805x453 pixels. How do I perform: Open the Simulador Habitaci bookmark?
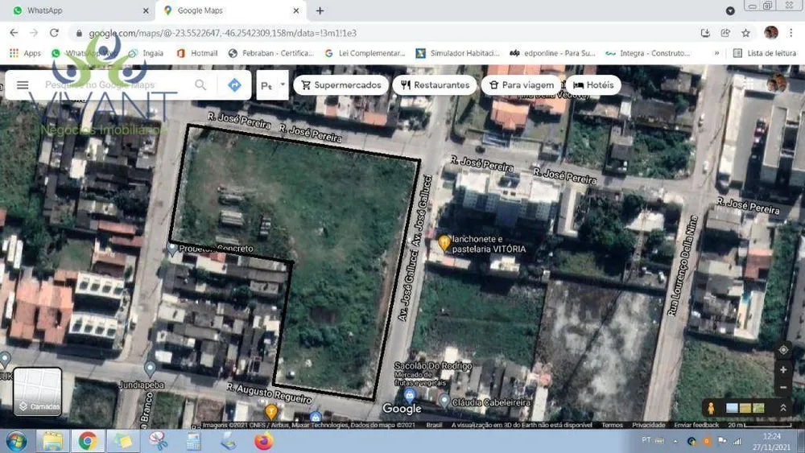(x=457, y=53)
